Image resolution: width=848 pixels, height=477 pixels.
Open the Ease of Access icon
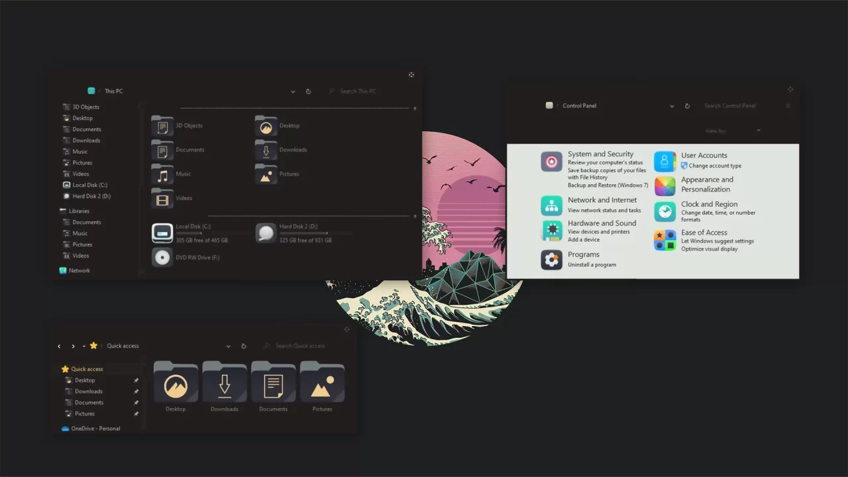(x=664, y=240)
